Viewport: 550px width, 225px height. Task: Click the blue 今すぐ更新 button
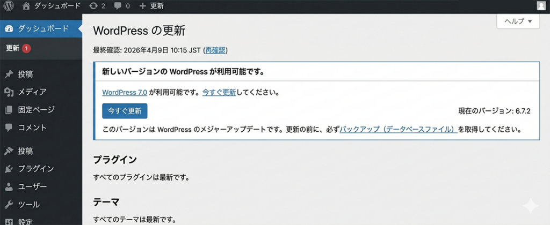click(125, 111)
